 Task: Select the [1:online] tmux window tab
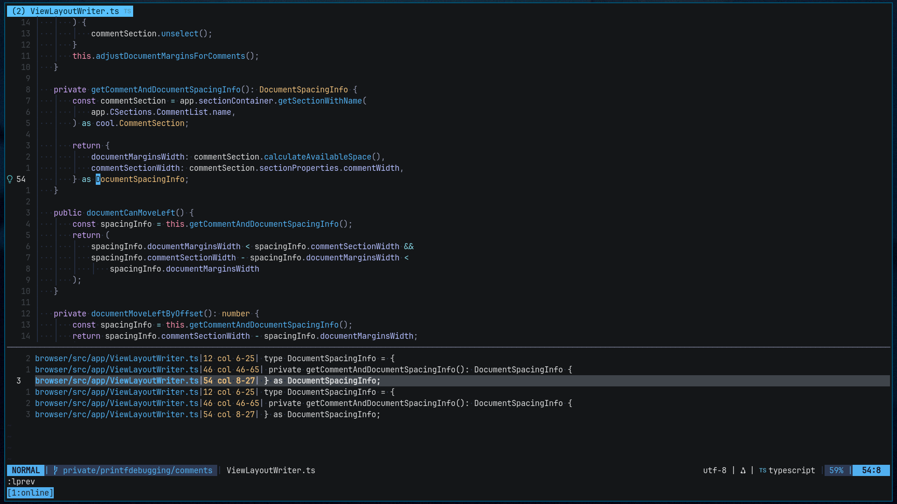(30, 493)
